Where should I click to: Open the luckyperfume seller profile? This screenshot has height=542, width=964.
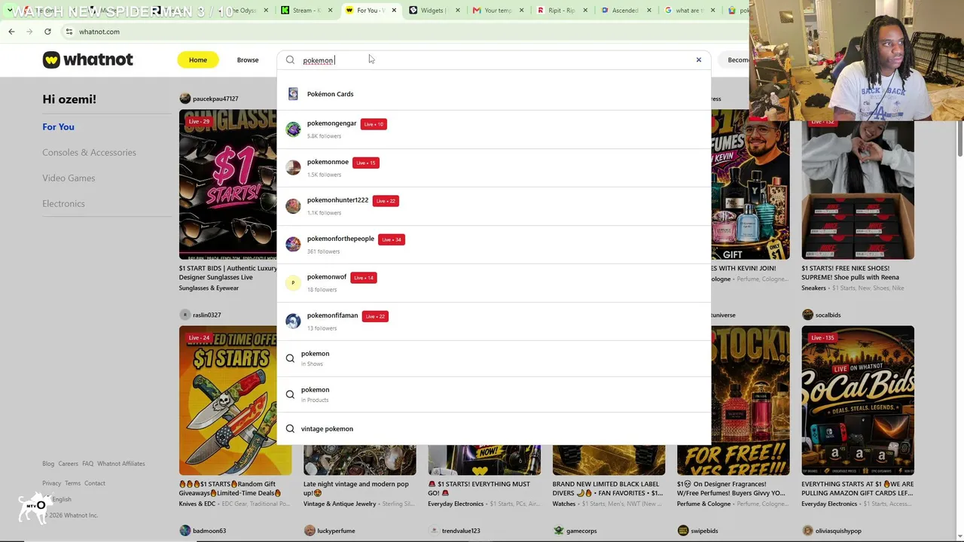click(329, 531)
